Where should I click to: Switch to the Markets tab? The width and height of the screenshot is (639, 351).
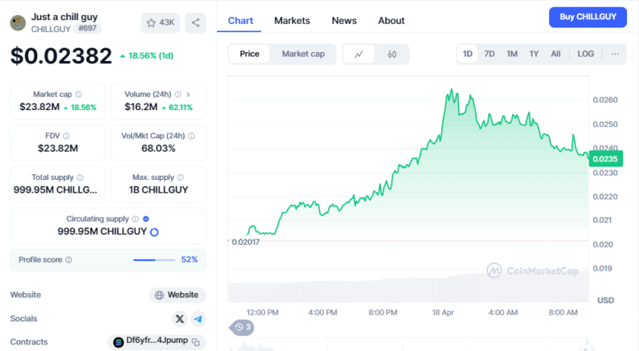(x=292, y=20)
